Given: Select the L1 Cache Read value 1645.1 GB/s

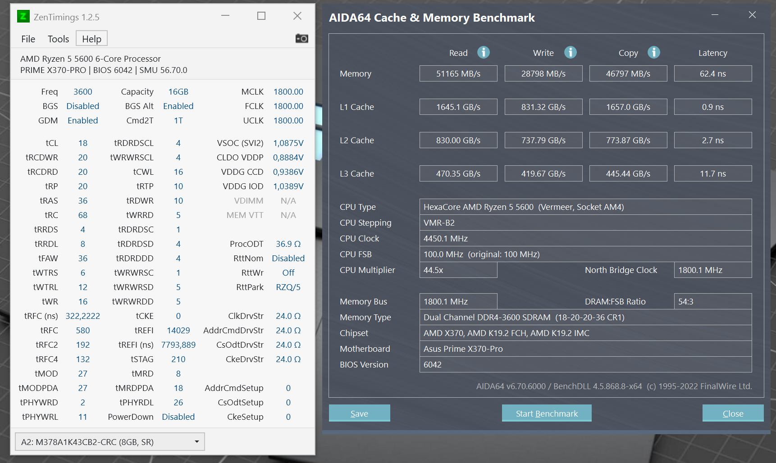Looking at the screenshot, I should click(458, 107).
